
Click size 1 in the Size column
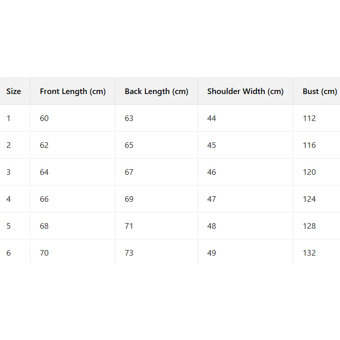(9, 118)
